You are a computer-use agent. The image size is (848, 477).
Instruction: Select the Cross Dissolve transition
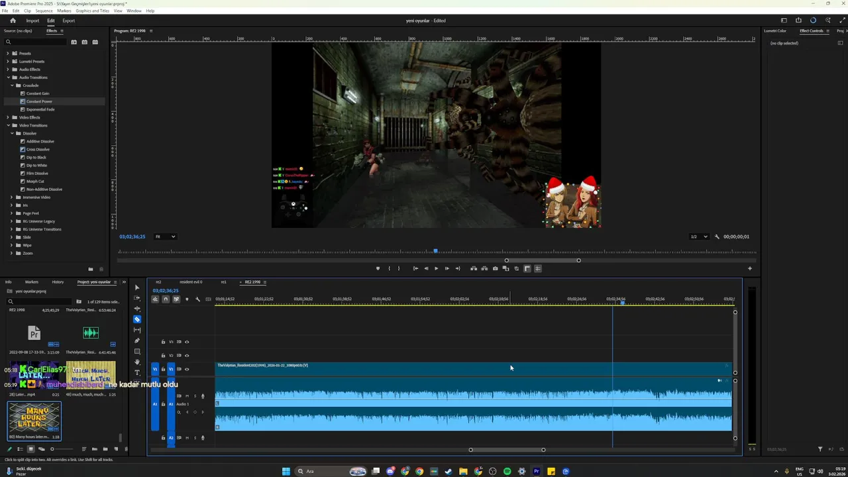tap(38, 149)
